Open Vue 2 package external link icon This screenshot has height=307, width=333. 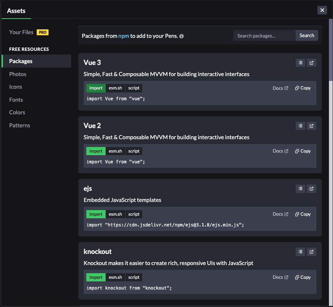click(x=312, y=126)
